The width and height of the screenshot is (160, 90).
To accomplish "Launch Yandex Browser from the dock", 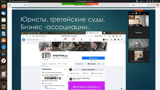I will click(3, 61).
